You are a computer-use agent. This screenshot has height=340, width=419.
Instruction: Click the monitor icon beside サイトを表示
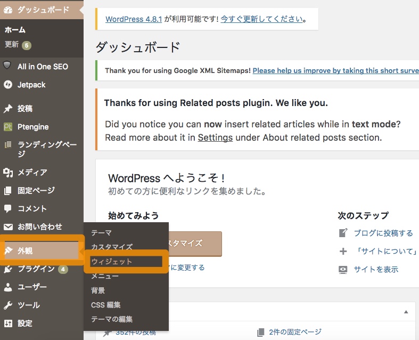tap(343, 270)
